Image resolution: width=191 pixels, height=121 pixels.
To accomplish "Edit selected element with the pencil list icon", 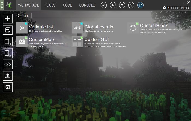I will [8, 30].
